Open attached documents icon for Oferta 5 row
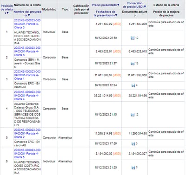The image size is (186, 175). [x=133, y=168]
